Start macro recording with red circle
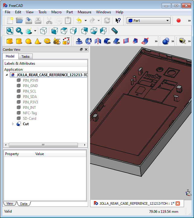 coord(178,21)
